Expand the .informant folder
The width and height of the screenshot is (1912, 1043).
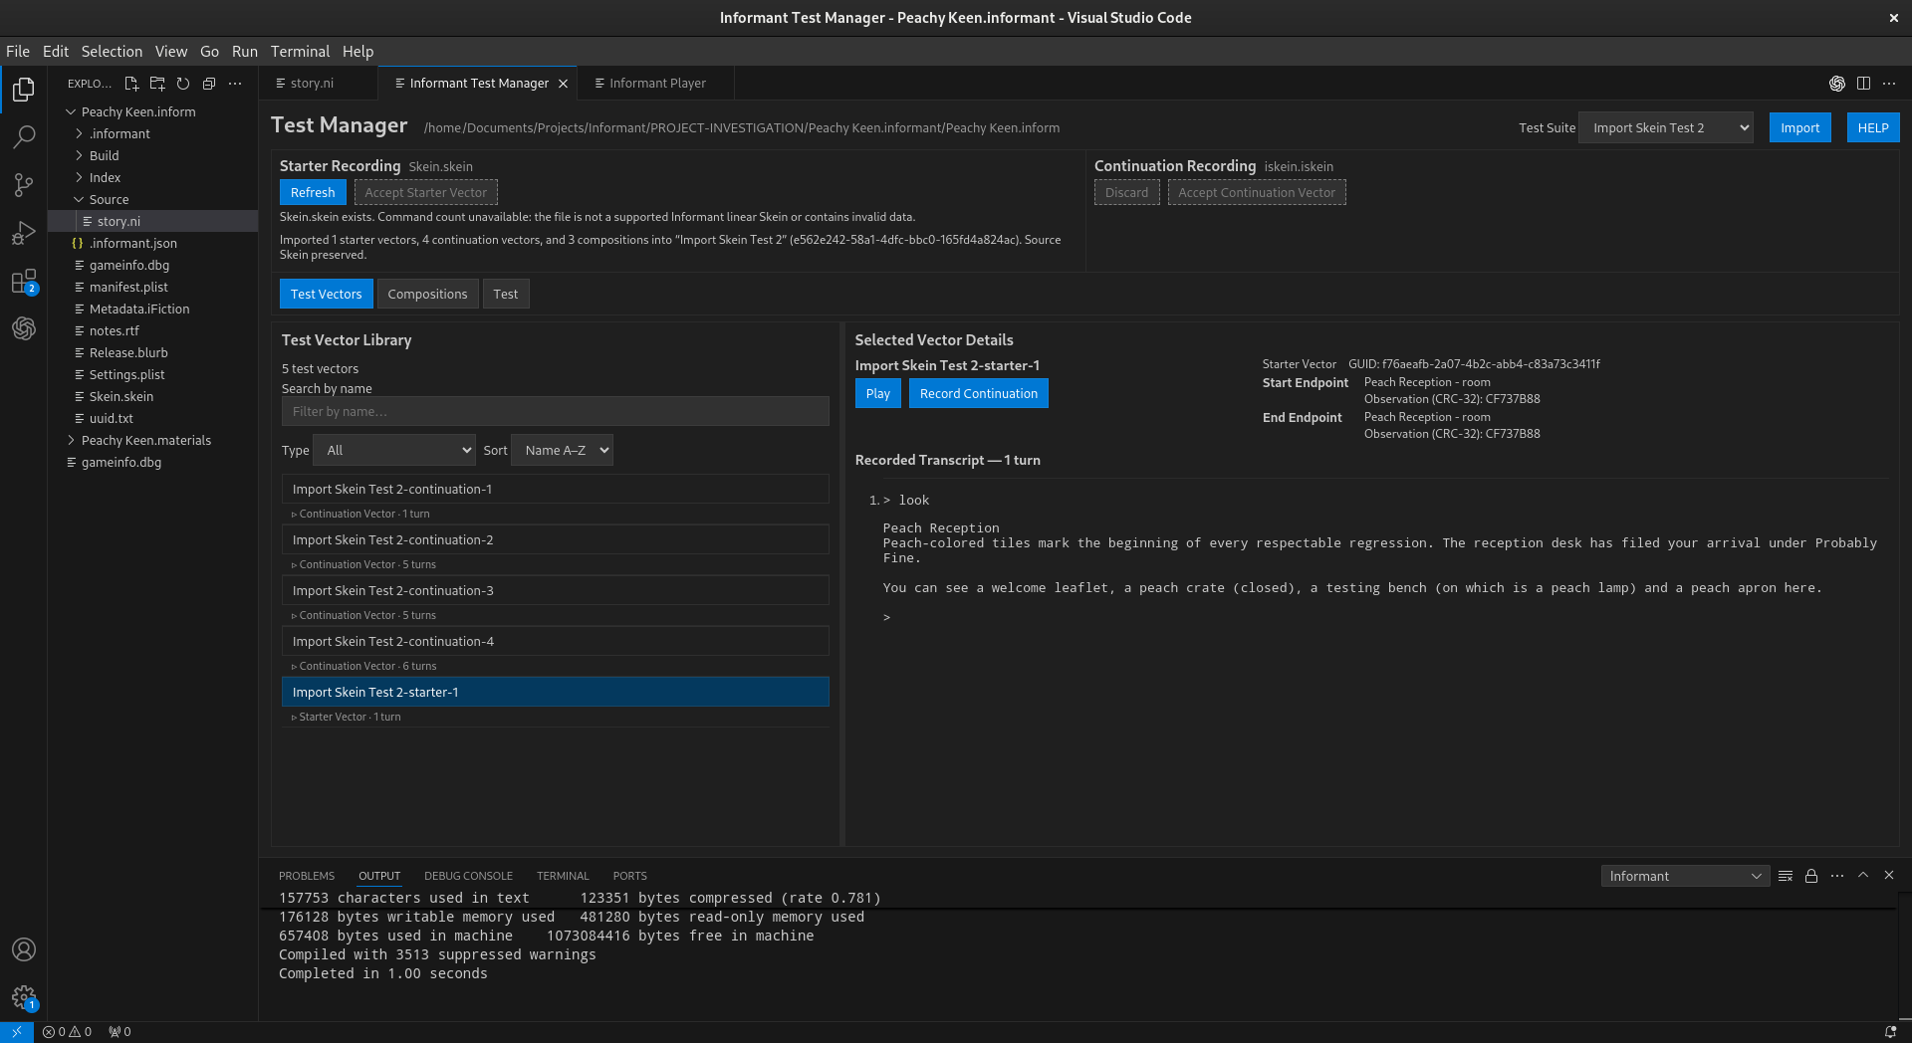coord(119,133)
